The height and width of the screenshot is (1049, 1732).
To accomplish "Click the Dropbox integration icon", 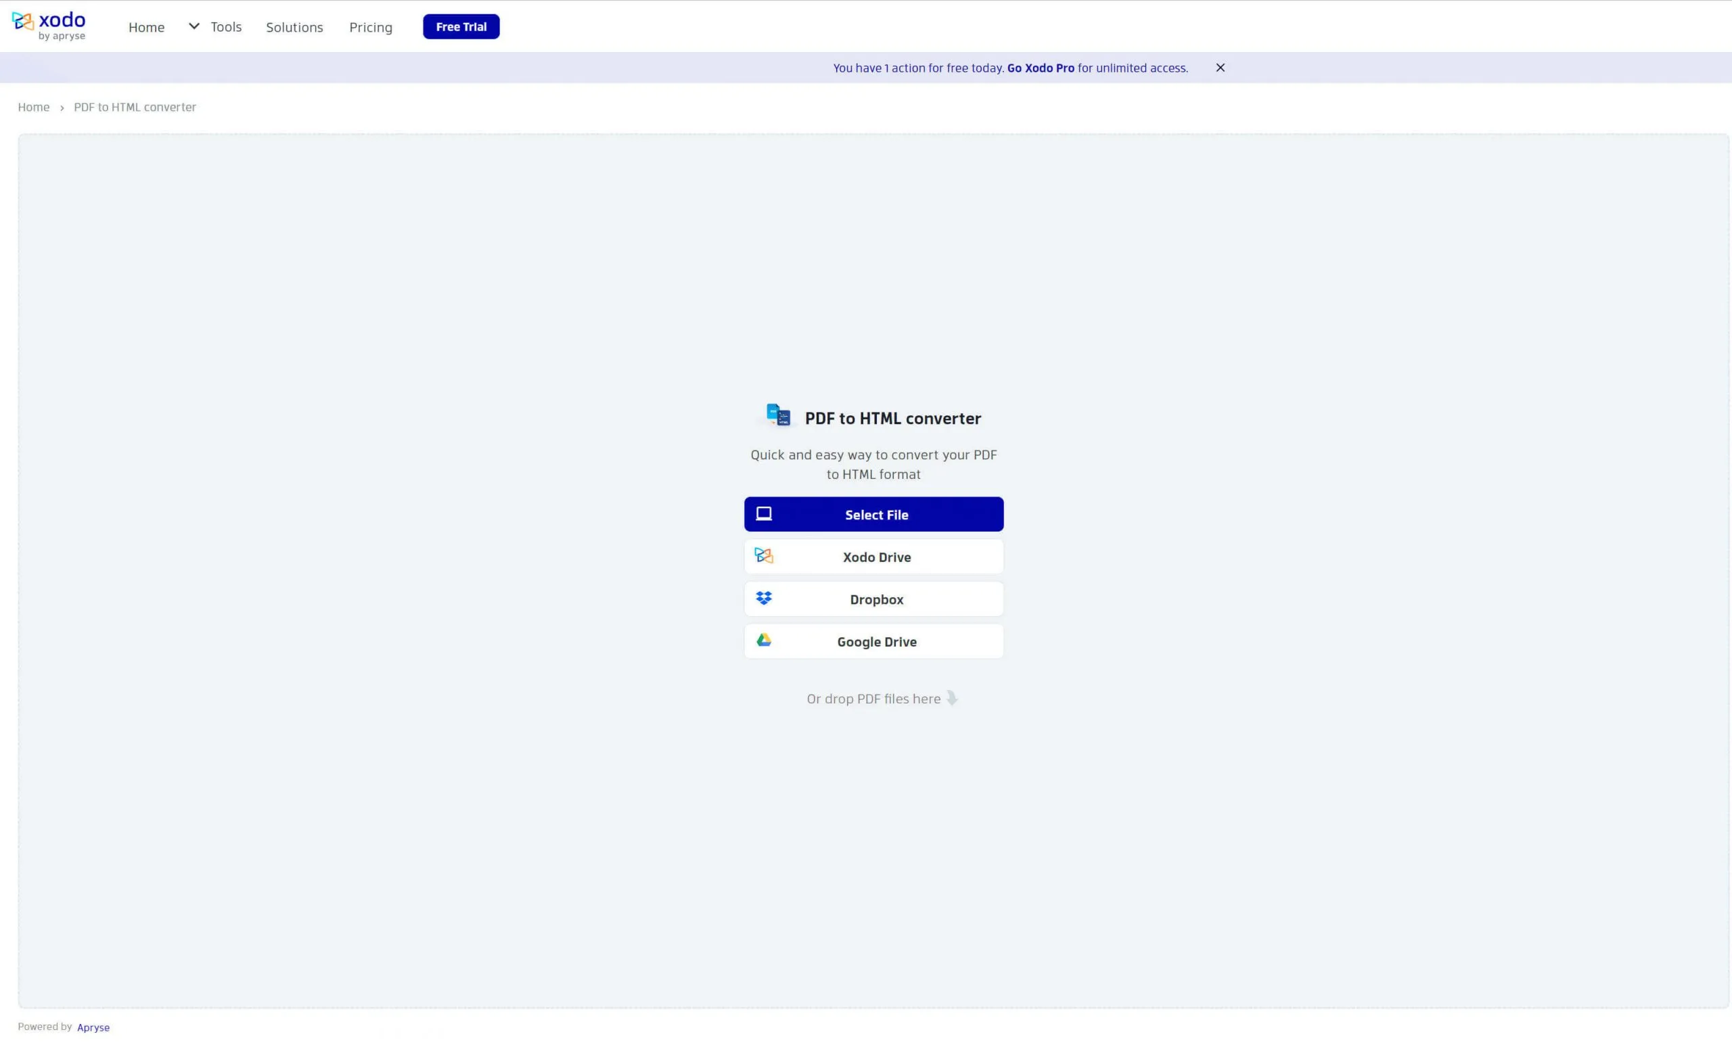I will [763, 599].
